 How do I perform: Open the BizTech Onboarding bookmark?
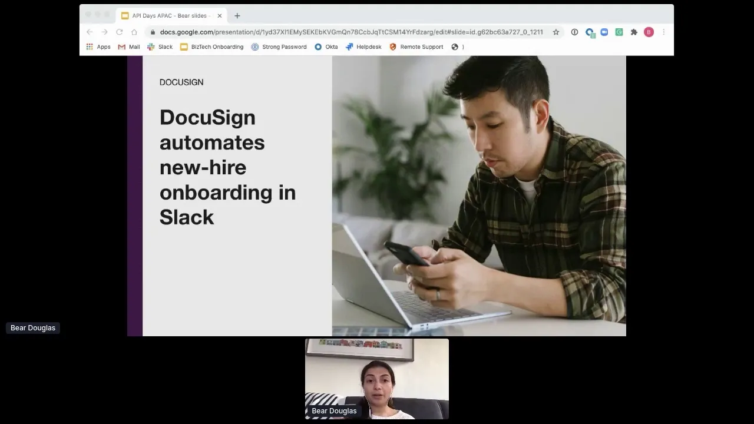[x=211, y=47]
